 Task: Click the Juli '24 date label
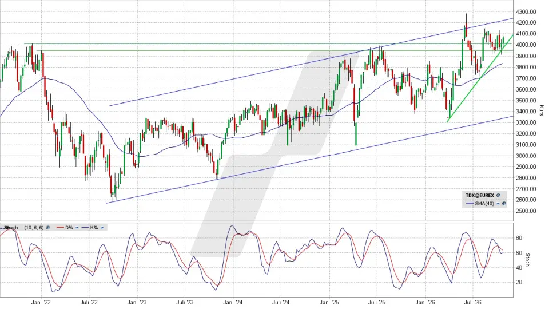click(281, 302)
